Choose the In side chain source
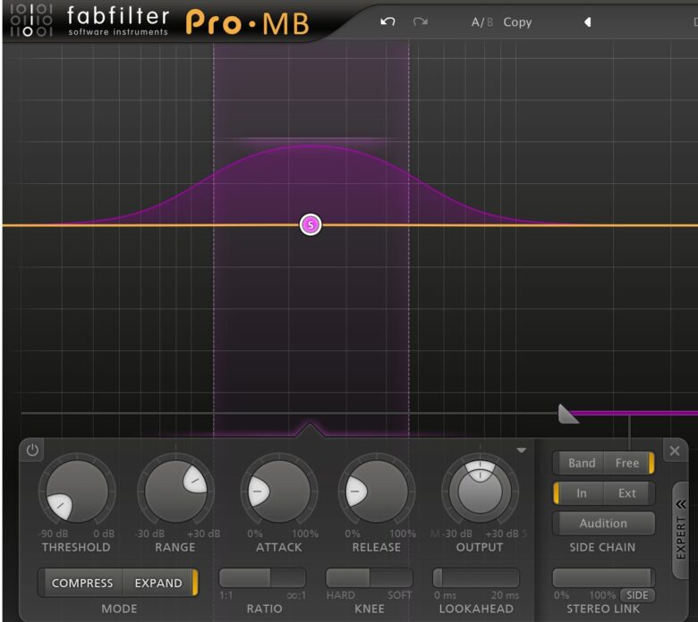This screenshot has width=698, height=622. 582,493
